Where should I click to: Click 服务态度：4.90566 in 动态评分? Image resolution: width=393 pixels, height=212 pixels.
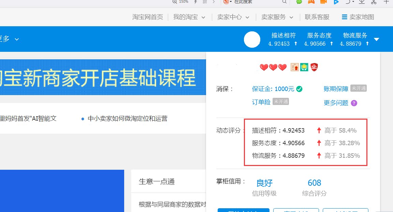pos(278,143)
